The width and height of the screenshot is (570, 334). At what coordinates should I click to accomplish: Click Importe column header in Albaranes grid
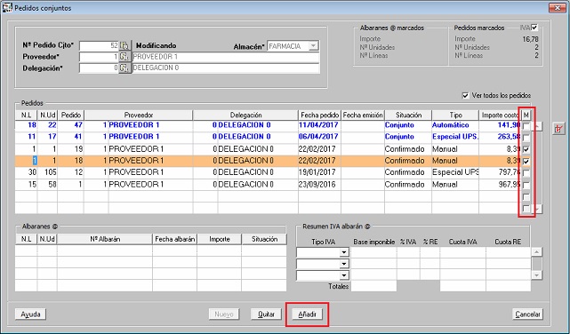pyautogui.click(x=220, y=239)
